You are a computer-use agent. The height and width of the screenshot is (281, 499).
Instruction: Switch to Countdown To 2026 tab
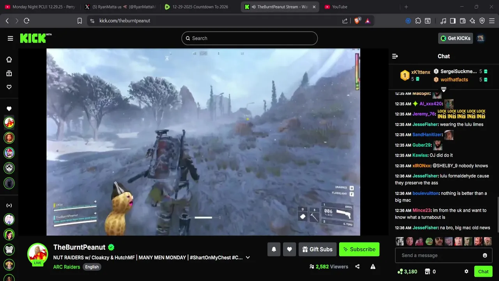click(200, 7)
